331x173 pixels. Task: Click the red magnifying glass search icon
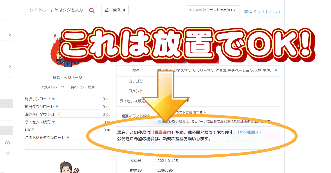pos(92,10)
